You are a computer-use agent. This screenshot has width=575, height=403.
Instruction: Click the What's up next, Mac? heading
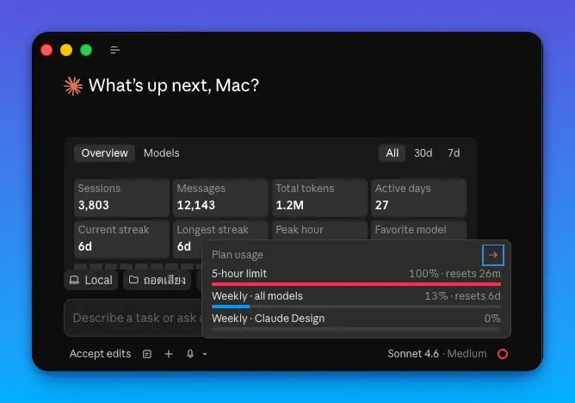174,85
